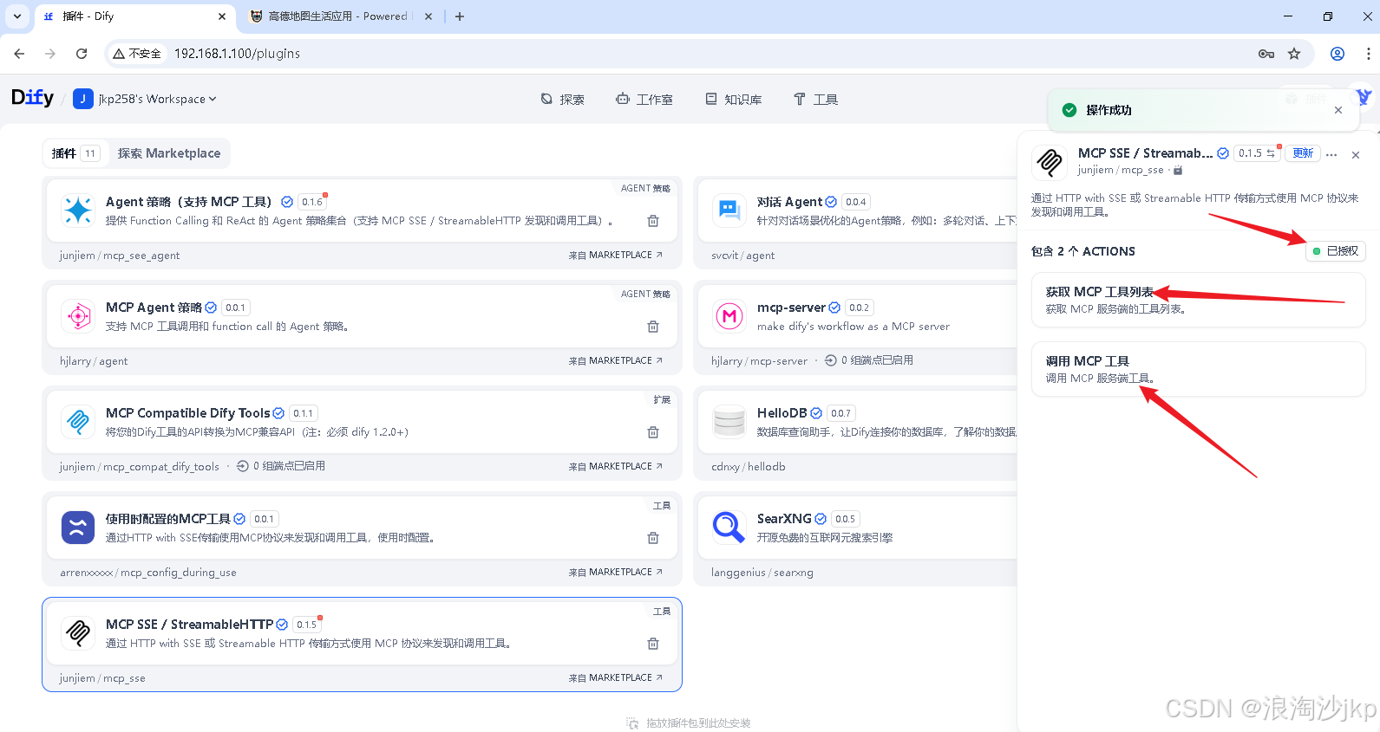Click the 更新 button in the detail panel

click(x=1303, y=153)
